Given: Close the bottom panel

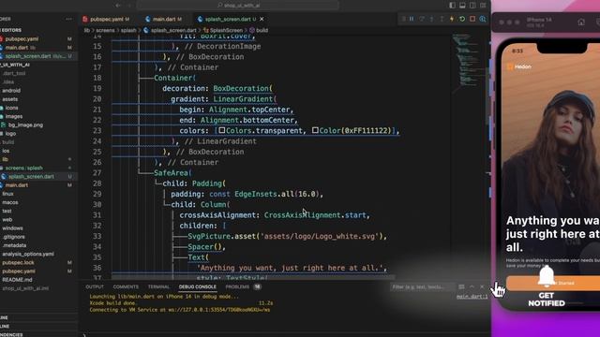Looking at the screenshot, I should point(482,286).
